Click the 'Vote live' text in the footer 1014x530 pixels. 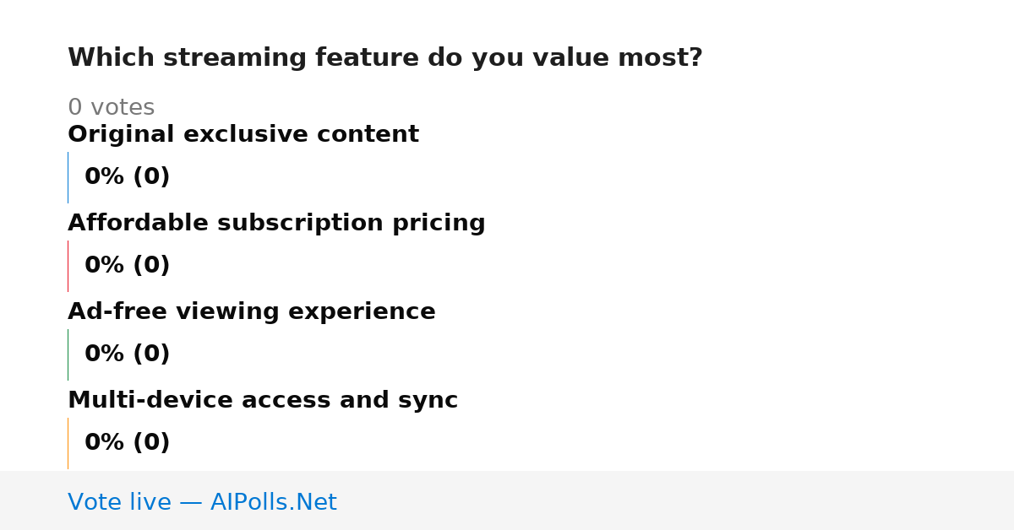tap(119, 503)
